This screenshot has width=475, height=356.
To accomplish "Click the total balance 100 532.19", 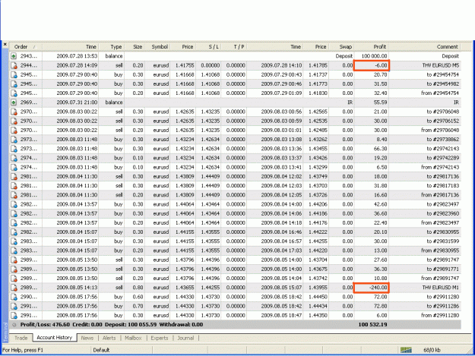I will pyautogui.click(x=372, y=325).
